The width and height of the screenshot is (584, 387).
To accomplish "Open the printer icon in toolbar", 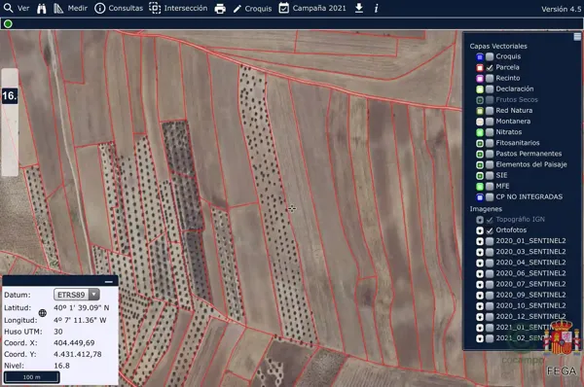I will click(x=220, y=8).
